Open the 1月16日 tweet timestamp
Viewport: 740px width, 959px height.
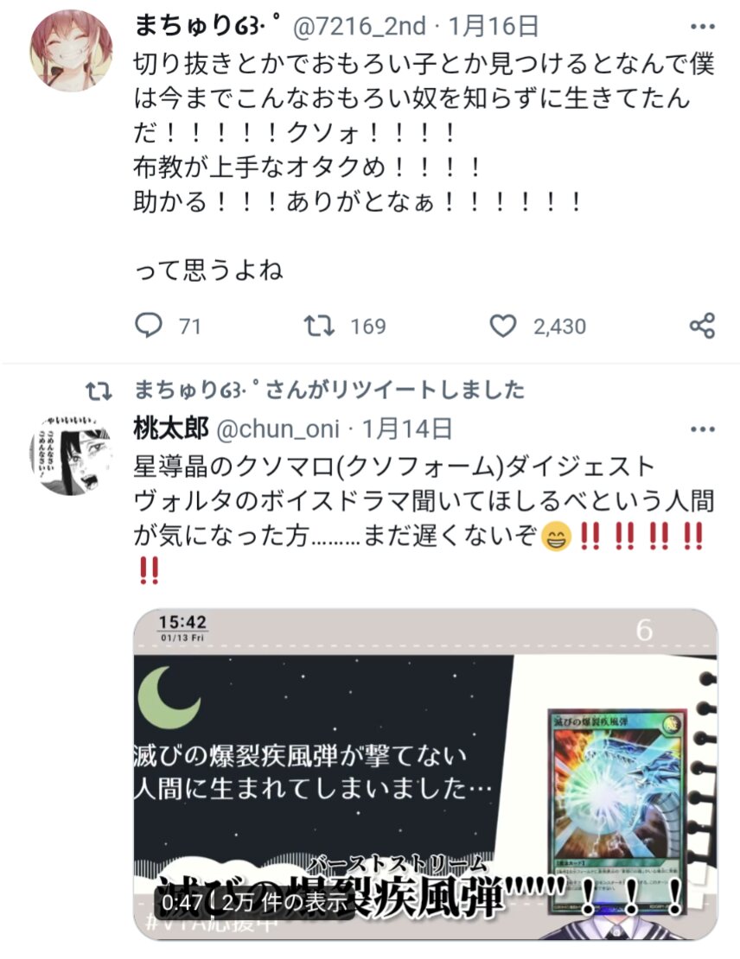pos(494,26)
